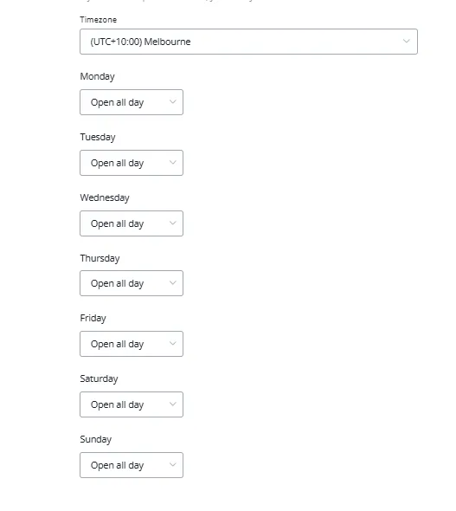Click the chevron in Saturday's hours dropdown
Image resolution: width=456 pixels, height=511 pixels.
(x=173, y=404)
